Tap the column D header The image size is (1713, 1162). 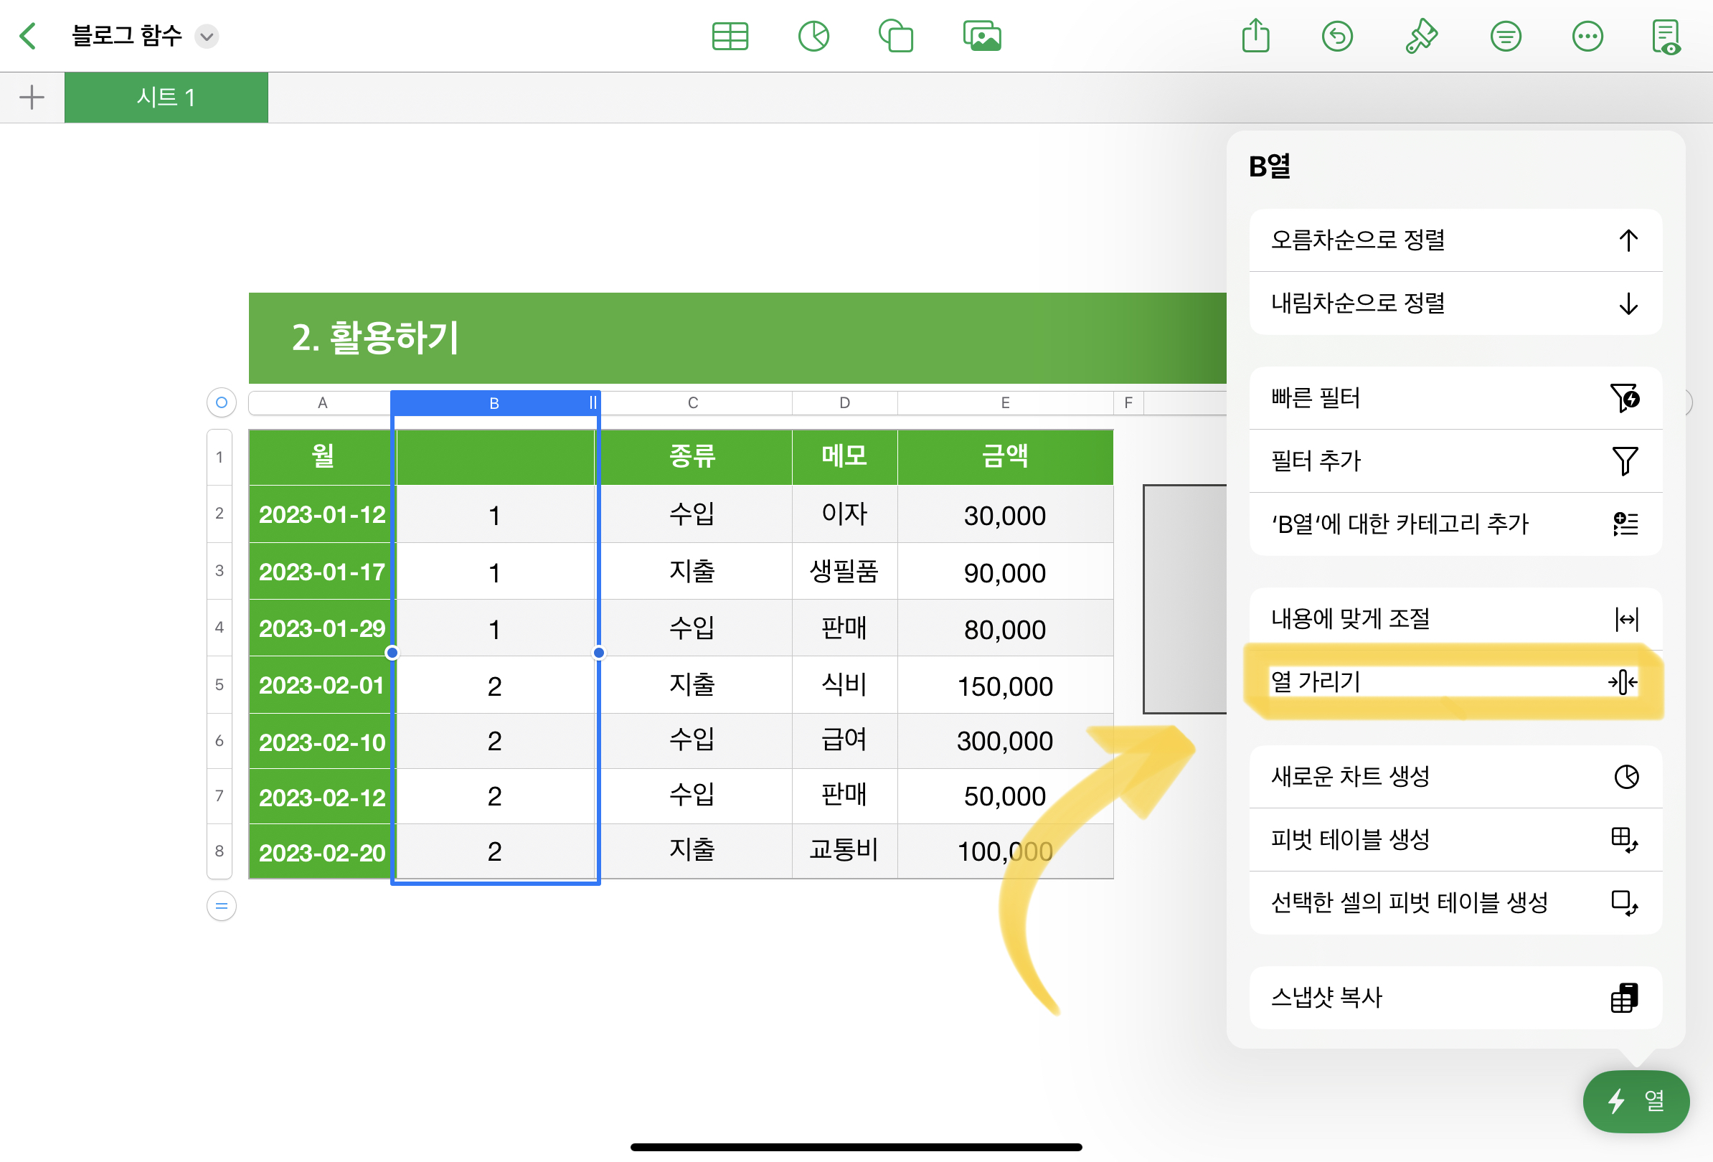coord(845,403)
